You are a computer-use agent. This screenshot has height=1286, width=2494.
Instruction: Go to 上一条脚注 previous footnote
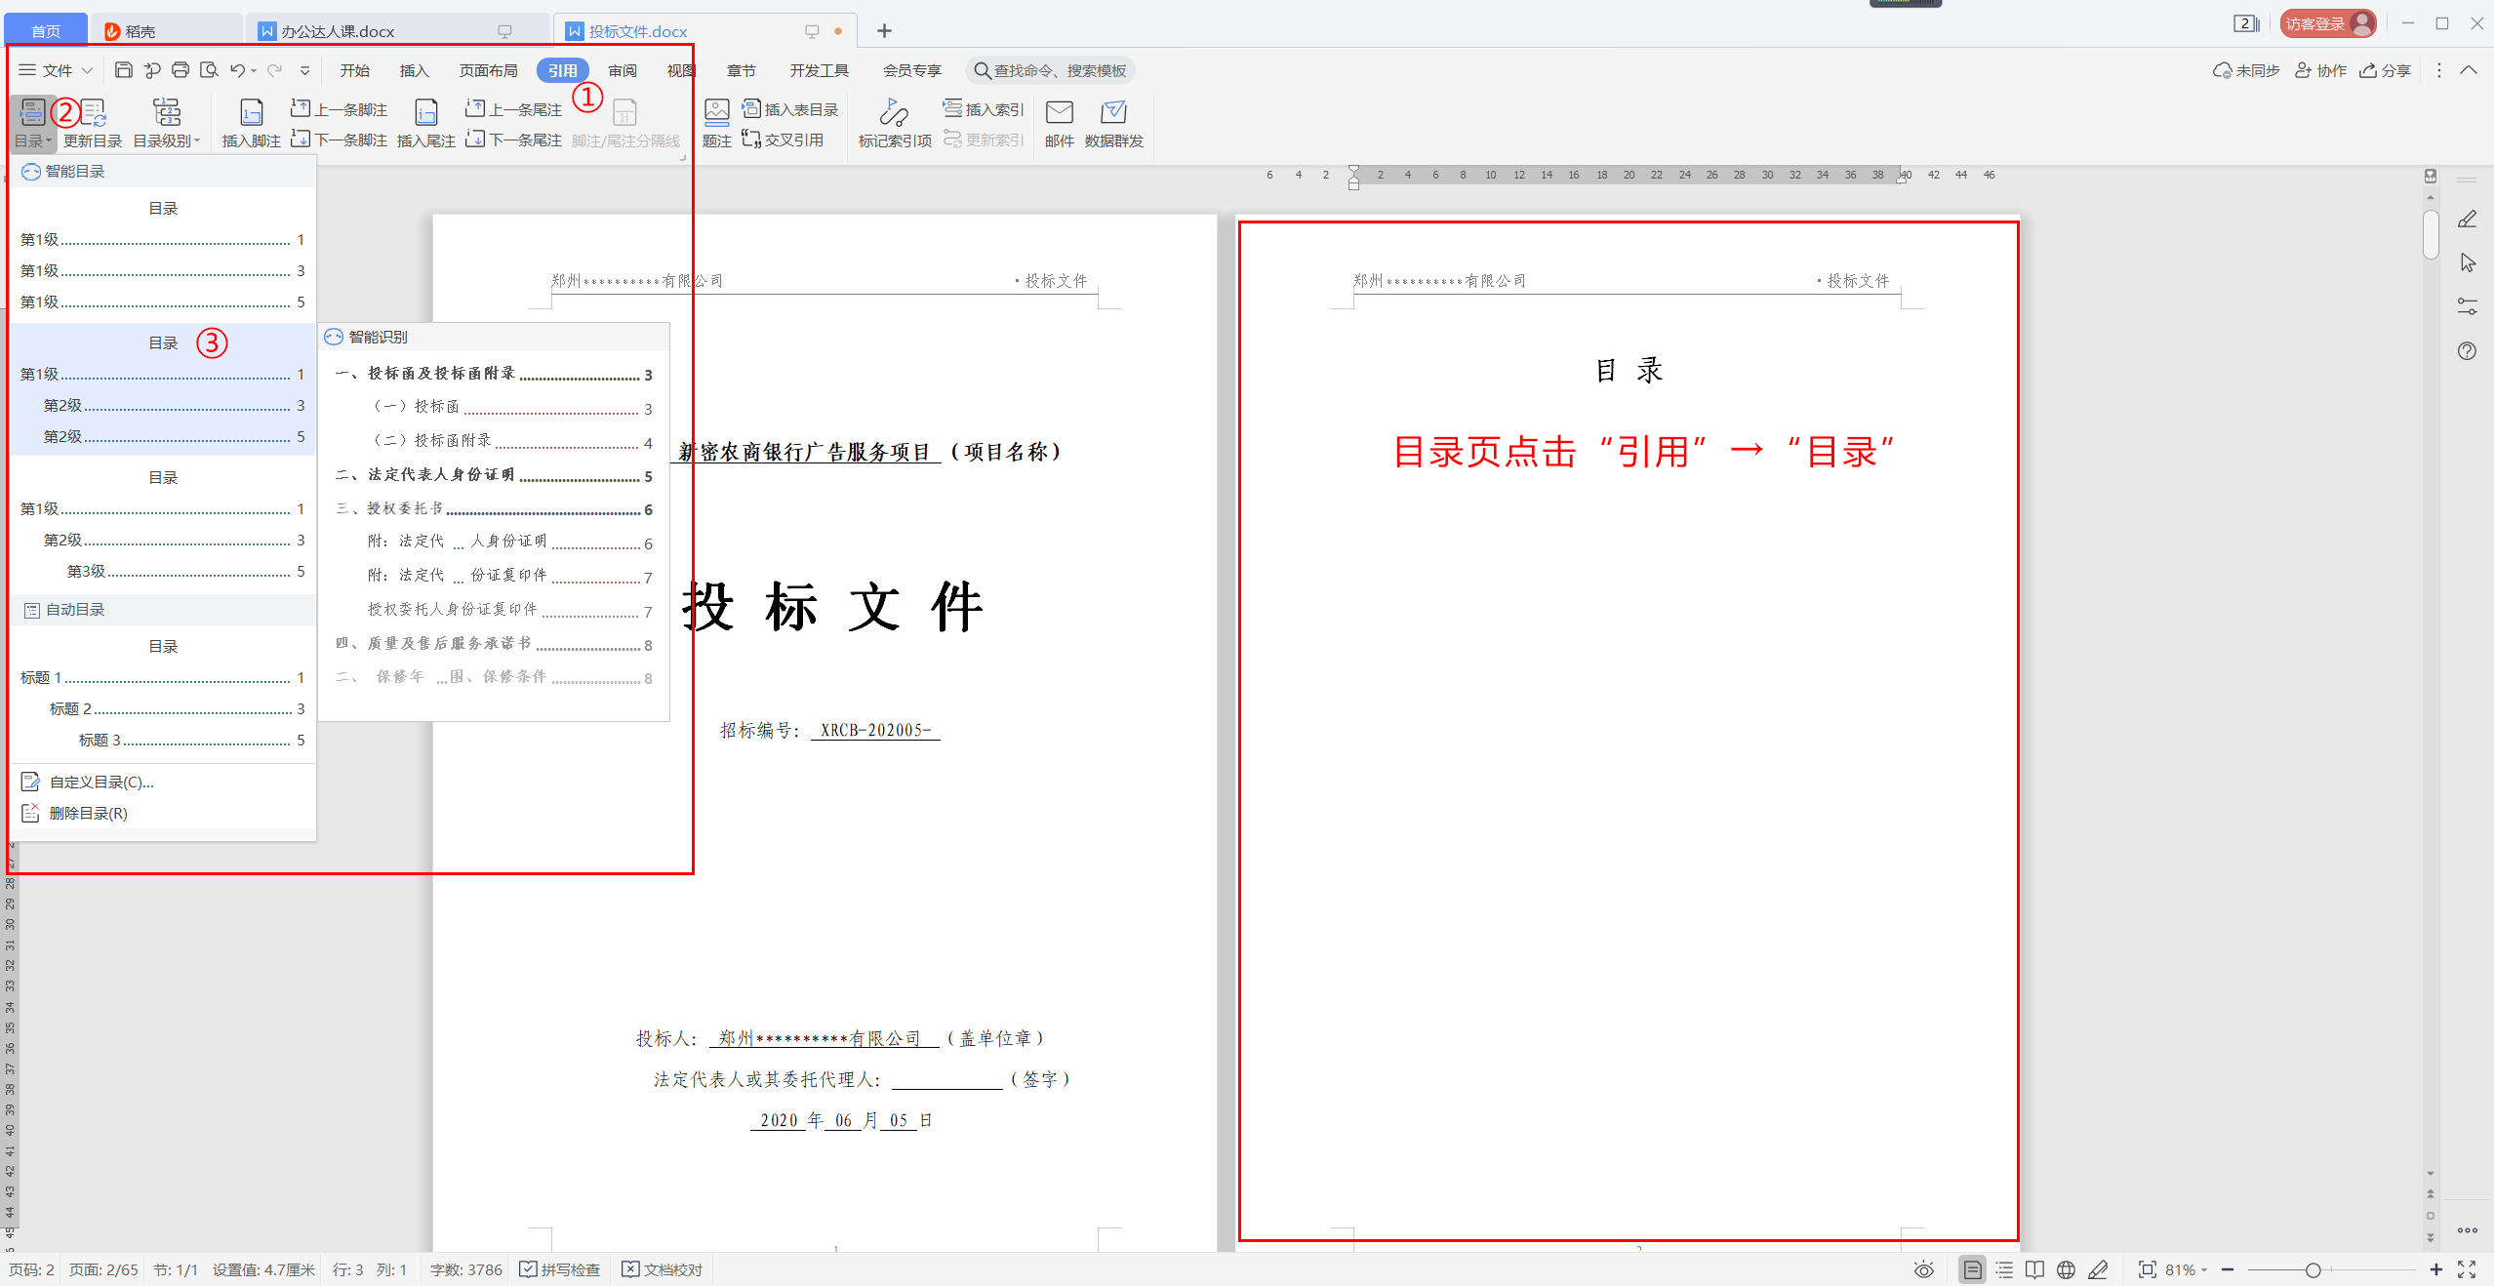(x=339, y=109)
